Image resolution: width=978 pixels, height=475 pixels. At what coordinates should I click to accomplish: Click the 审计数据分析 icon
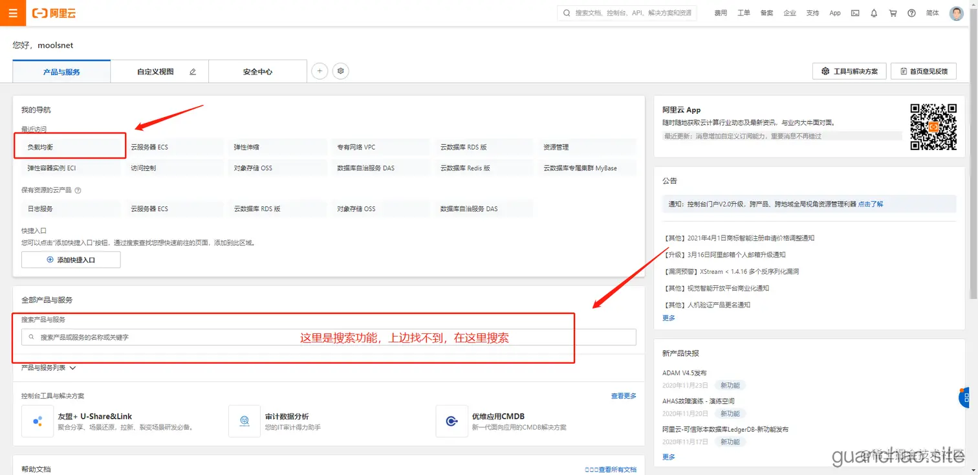click(x=244, y=421)
